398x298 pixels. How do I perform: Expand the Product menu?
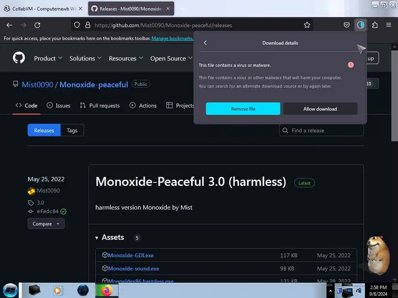tap(48, 58)
